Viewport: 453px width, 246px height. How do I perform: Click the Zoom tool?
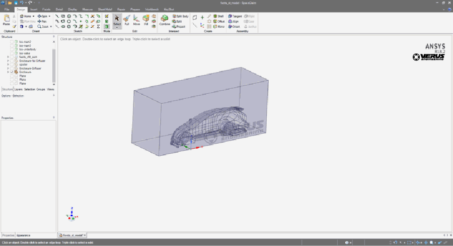click(x=43, y=26)
